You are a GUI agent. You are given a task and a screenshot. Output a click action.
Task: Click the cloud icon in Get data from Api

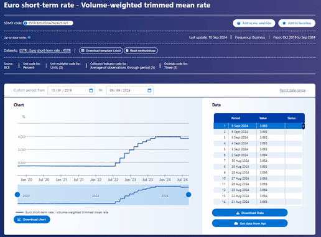tap(236, 223)
